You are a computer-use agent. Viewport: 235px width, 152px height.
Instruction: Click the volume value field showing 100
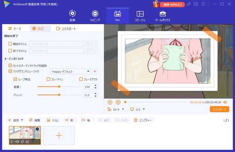click(89, 87)
